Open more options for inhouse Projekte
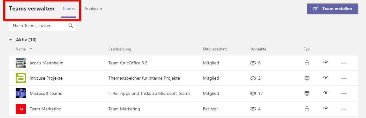The height and width of the screenshot is (118, 366). click(344, 78)
